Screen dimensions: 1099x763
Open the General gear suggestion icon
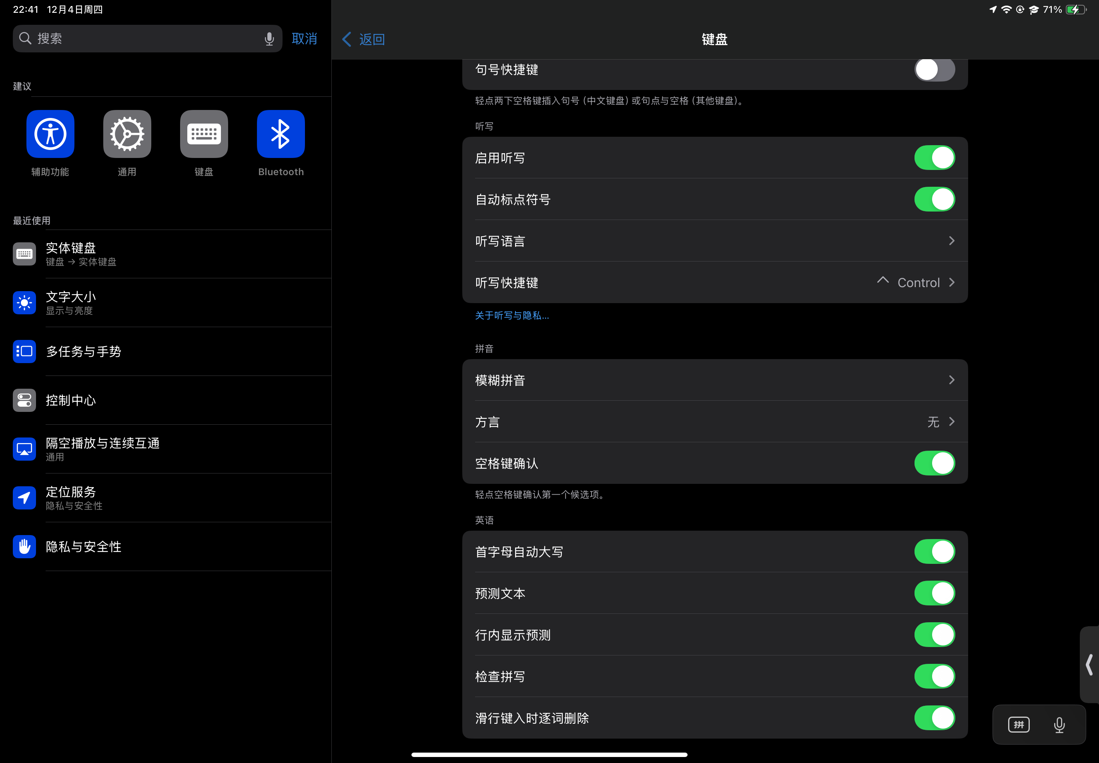pyautogui.click(x=127, y=134)
